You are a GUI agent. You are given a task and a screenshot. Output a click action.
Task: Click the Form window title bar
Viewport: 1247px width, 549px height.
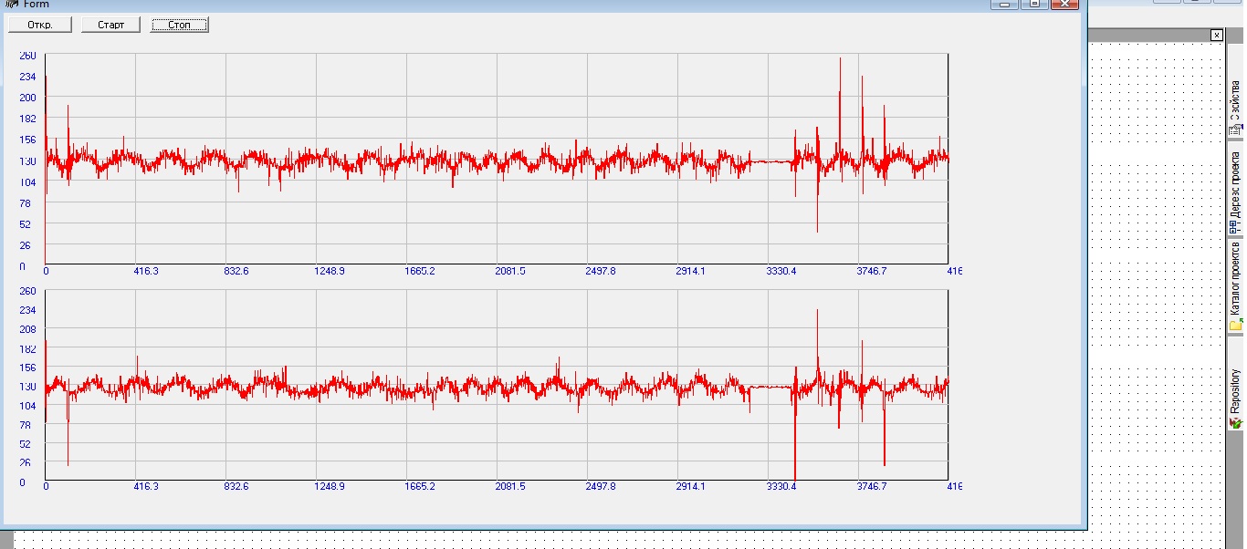coord(456,4)
